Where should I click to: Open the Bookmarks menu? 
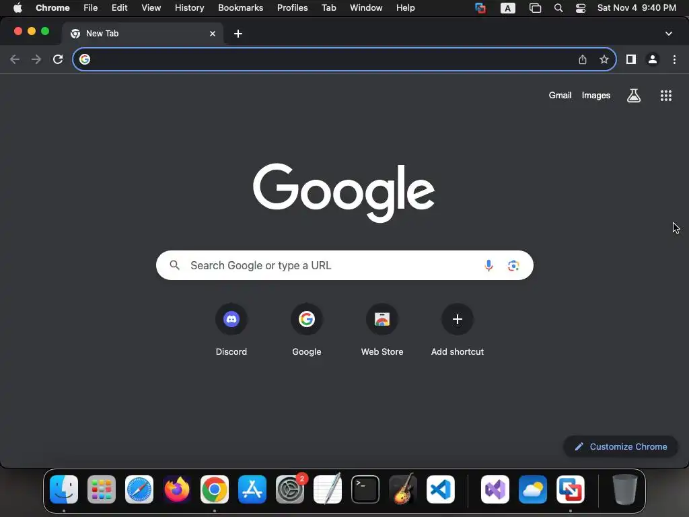coord(241,8)
